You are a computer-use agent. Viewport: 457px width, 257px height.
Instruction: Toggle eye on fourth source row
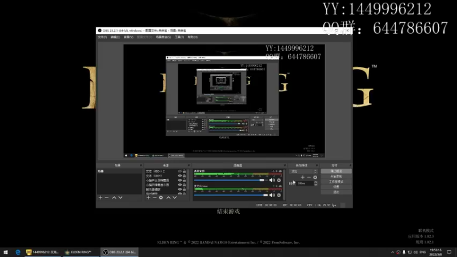tap(180, 184)
